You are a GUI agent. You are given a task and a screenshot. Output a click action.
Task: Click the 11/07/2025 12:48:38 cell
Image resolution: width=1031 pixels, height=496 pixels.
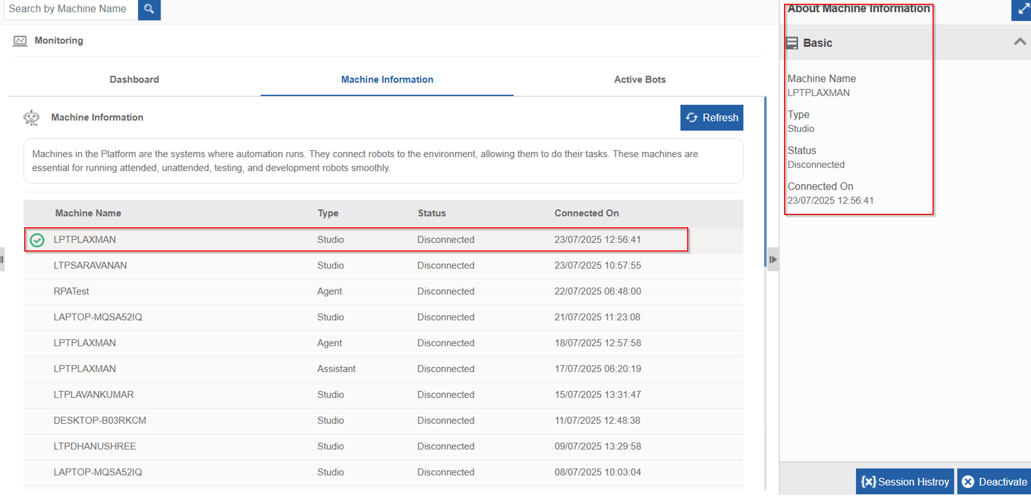click(598, 421)
